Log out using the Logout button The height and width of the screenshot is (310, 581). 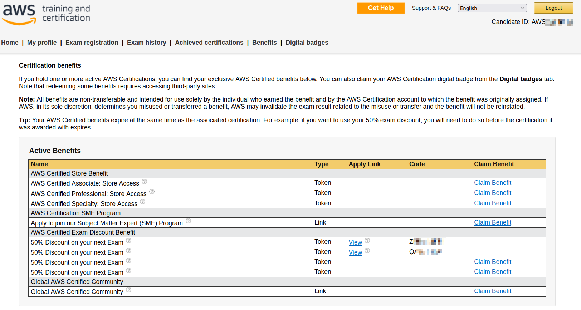(x=554, y=8)
